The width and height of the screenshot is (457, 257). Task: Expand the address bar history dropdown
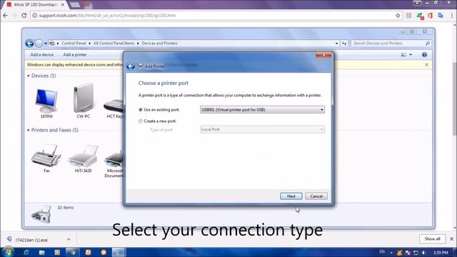(336, 44)
